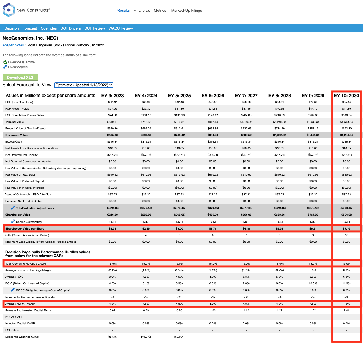Click pencil icon beside Total Valuation Adjustments
363x344 pixels.
13,208
